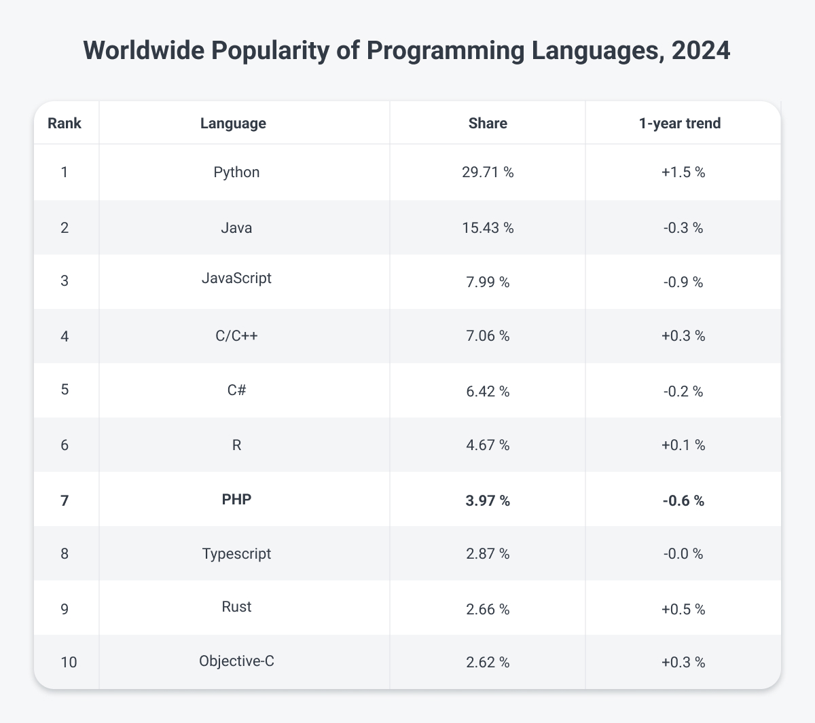Click Python's 29.71 % share value
This screenshot has height=723, width=815.
487,172
